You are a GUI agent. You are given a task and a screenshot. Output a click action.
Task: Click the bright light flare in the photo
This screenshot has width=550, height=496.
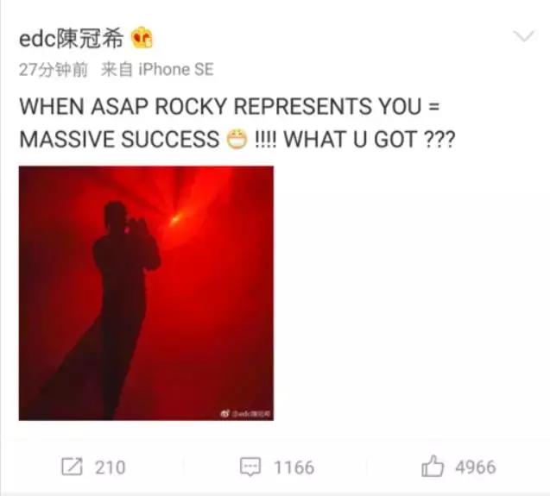pos(174,220)
